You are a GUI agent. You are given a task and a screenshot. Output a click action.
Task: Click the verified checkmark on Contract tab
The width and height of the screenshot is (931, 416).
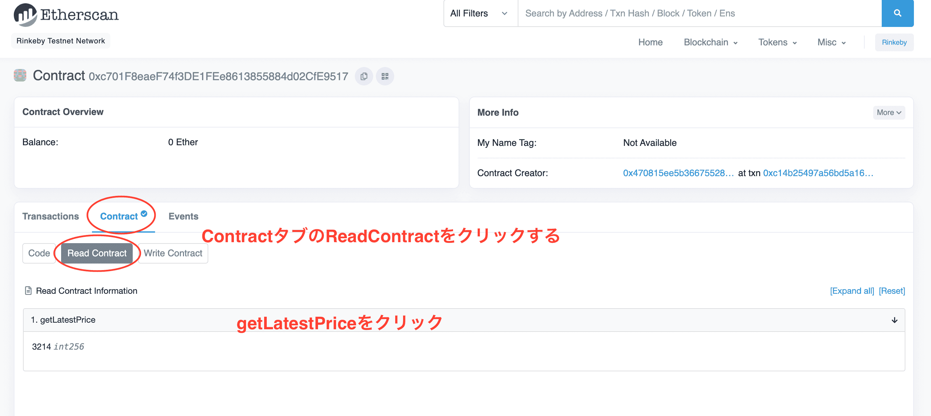point(144,214)
